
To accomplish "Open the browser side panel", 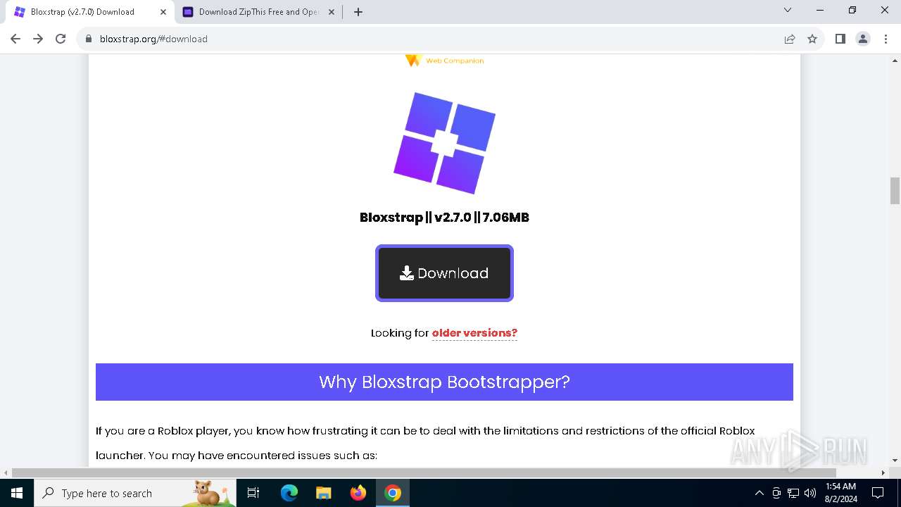I will [x=840, y=39].
